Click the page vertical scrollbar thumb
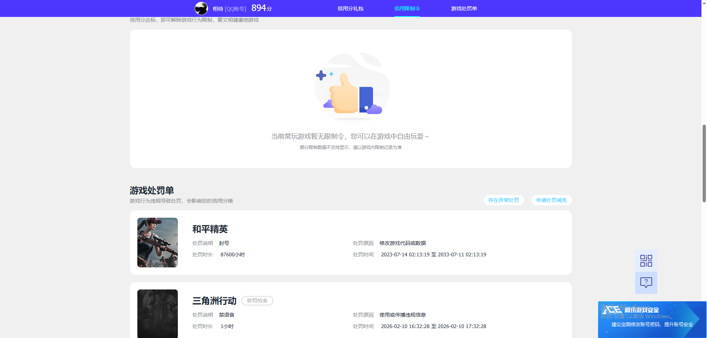Screen dimensions: 707x338 (704, 163)
